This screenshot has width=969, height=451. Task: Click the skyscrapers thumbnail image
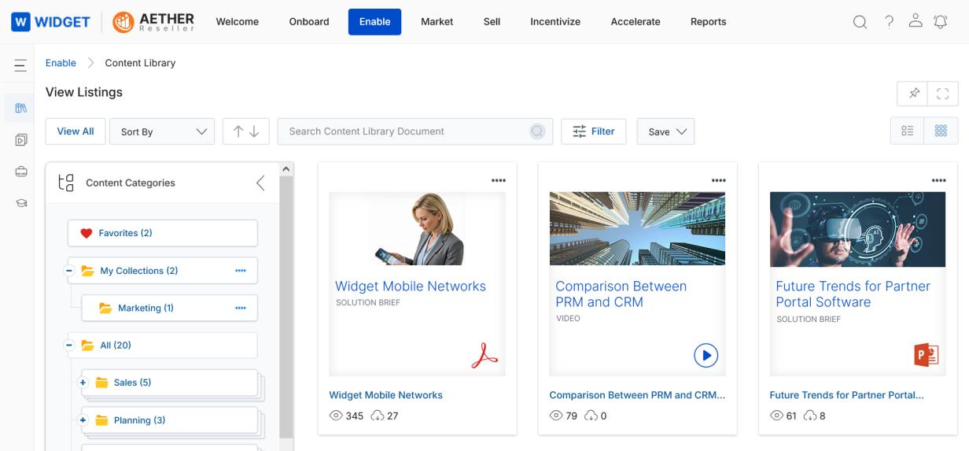pyautogui.click(x=637, y=228)
